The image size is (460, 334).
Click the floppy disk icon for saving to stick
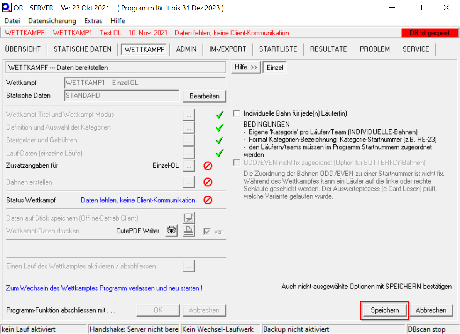coord(189,218)
